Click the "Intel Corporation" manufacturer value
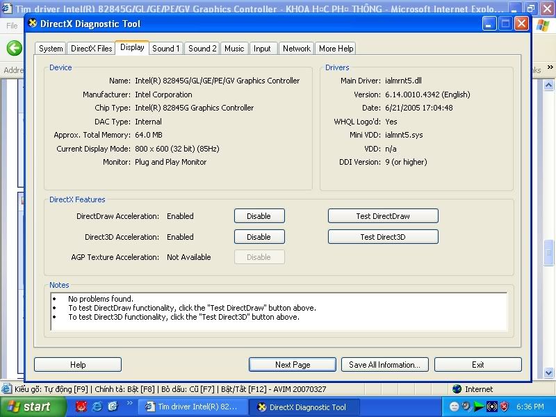Screen dimensions: 556x417 [x=163, y=95]
